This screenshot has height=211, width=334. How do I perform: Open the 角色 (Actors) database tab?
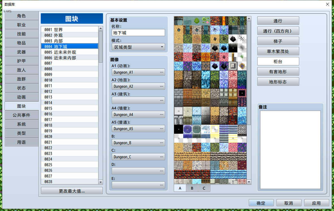[x=22, y=16]
